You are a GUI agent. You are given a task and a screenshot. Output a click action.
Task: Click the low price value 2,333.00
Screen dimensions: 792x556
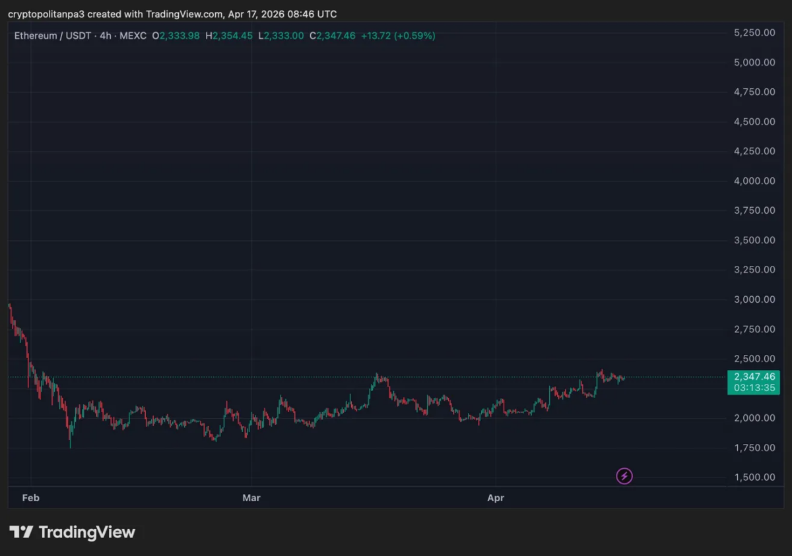pos(284,36)
